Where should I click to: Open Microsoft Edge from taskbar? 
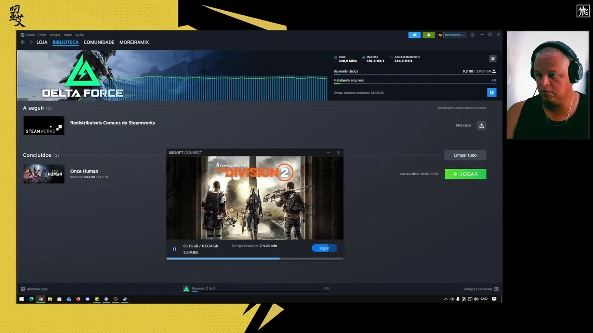(32, 299)
